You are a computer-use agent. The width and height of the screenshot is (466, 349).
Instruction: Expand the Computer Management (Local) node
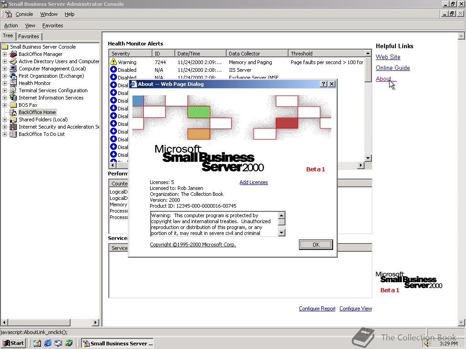pos(5,69)
